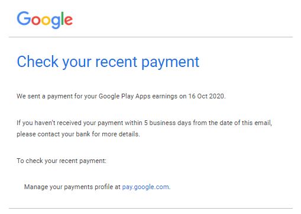
Task: Click the words '5 business days'
Action: point(167,123)
